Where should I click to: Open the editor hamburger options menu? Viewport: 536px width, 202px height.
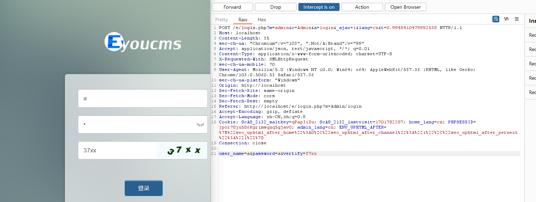point(517,19)
